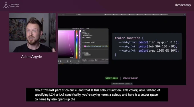Screen dimensions: 194x107
Task: Click the G channel stepper arrows
Action: [x=67, y=61]
